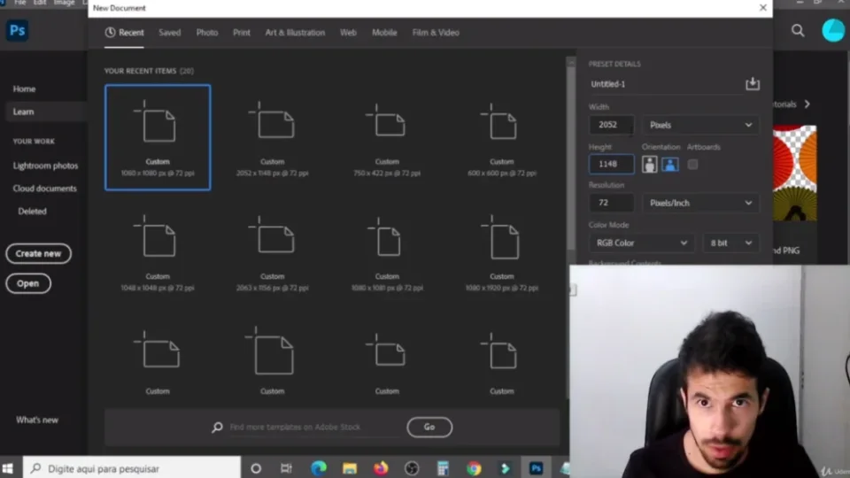850x478 pixels.
Task: Switch to the Photo tab
Action: pyautogui.click(x=207, y=33)
